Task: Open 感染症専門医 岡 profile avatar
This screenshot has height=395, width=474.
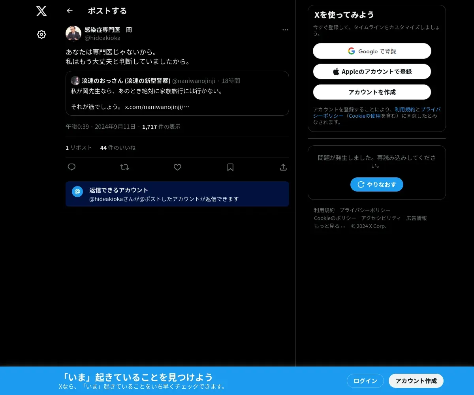Action: 73,34
